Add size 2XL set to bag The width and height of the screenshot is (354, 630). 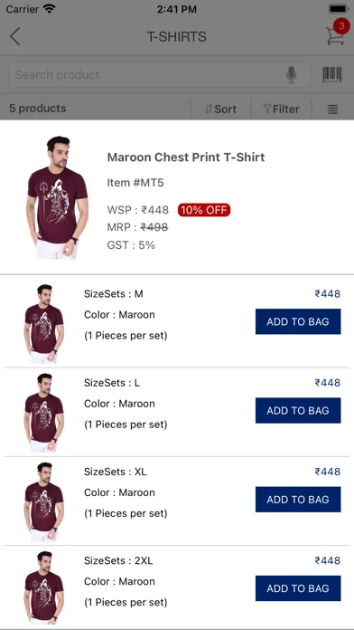tap(298, 588)
